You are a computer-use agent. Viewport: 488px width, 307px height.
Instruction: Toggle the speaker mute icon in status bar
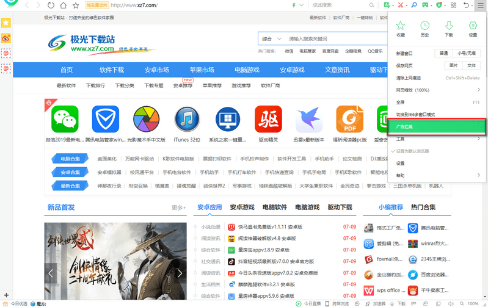click(450, 303)
